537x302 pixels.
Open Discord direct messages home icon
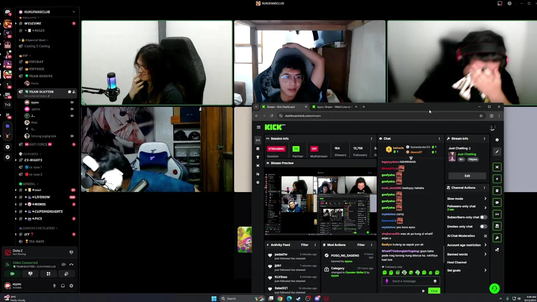(7, 12)
